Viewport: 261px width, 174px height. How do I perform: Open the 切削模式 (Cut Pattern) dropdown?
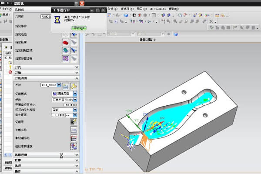tap(75, 94)
